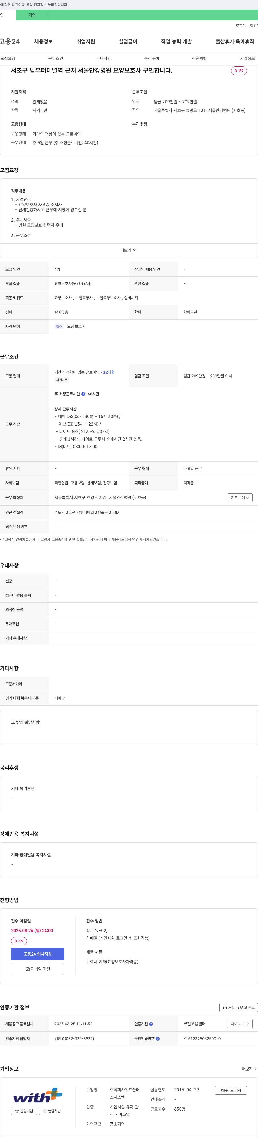Image resolution: width=258 pixels, height=1137 pixels.
Task: Jump to 모집요강 section tab
Action: [x=8, y=58]
